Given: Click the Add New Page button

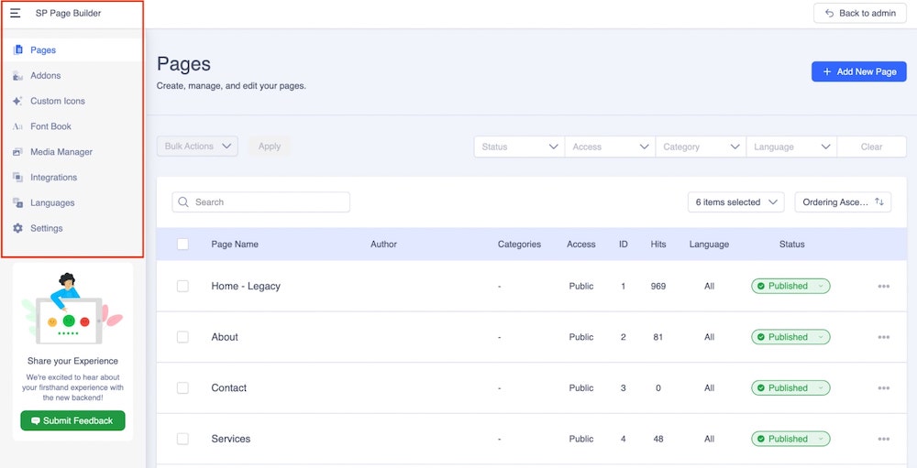Looking at the screenshot, I should coord(858,71).
